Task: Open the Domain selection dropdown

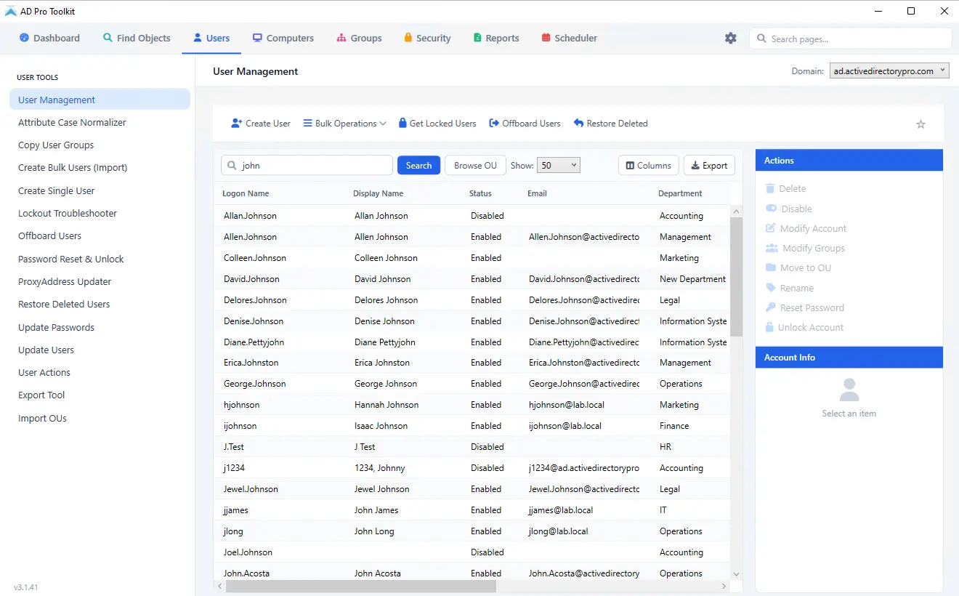Action: click(889, 71)
